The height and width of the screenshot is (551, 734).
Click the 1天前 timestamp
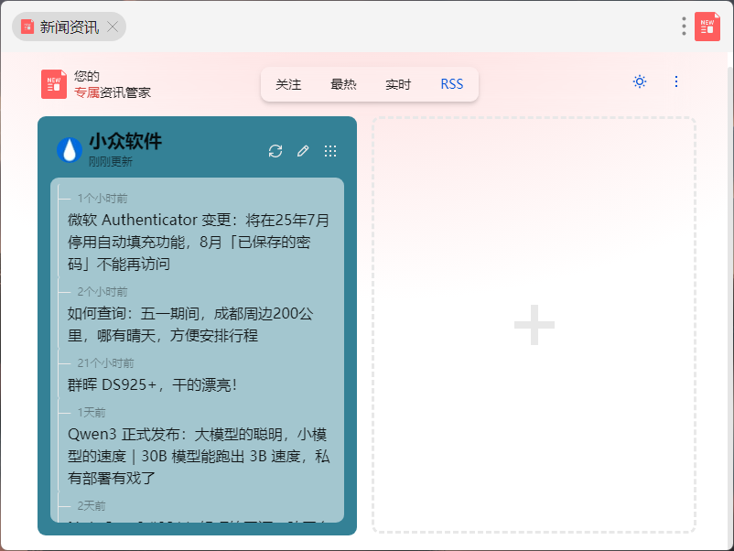coord(92,413)
